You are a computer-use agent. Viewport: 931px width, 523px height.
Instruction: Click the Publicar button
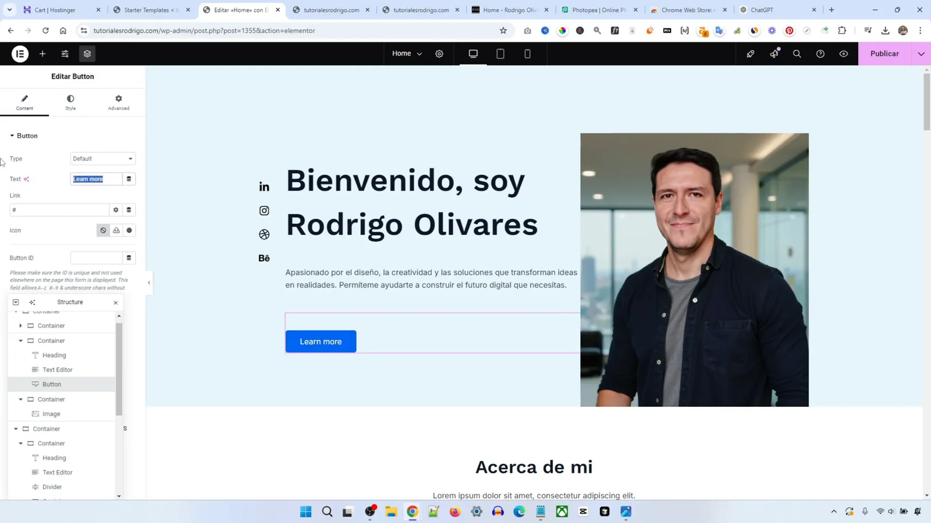[884, 53]
